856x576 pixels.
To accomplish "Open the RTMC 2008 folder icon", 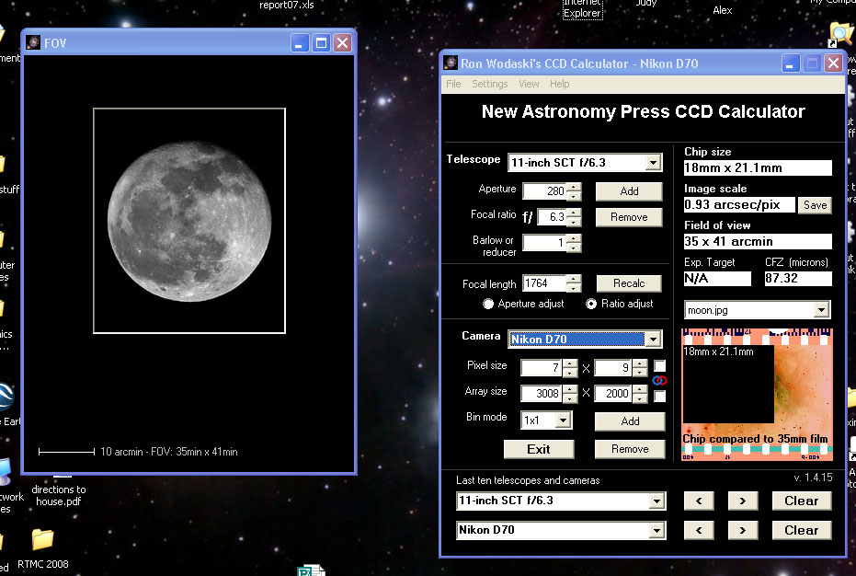I will (x=42, y=539).
